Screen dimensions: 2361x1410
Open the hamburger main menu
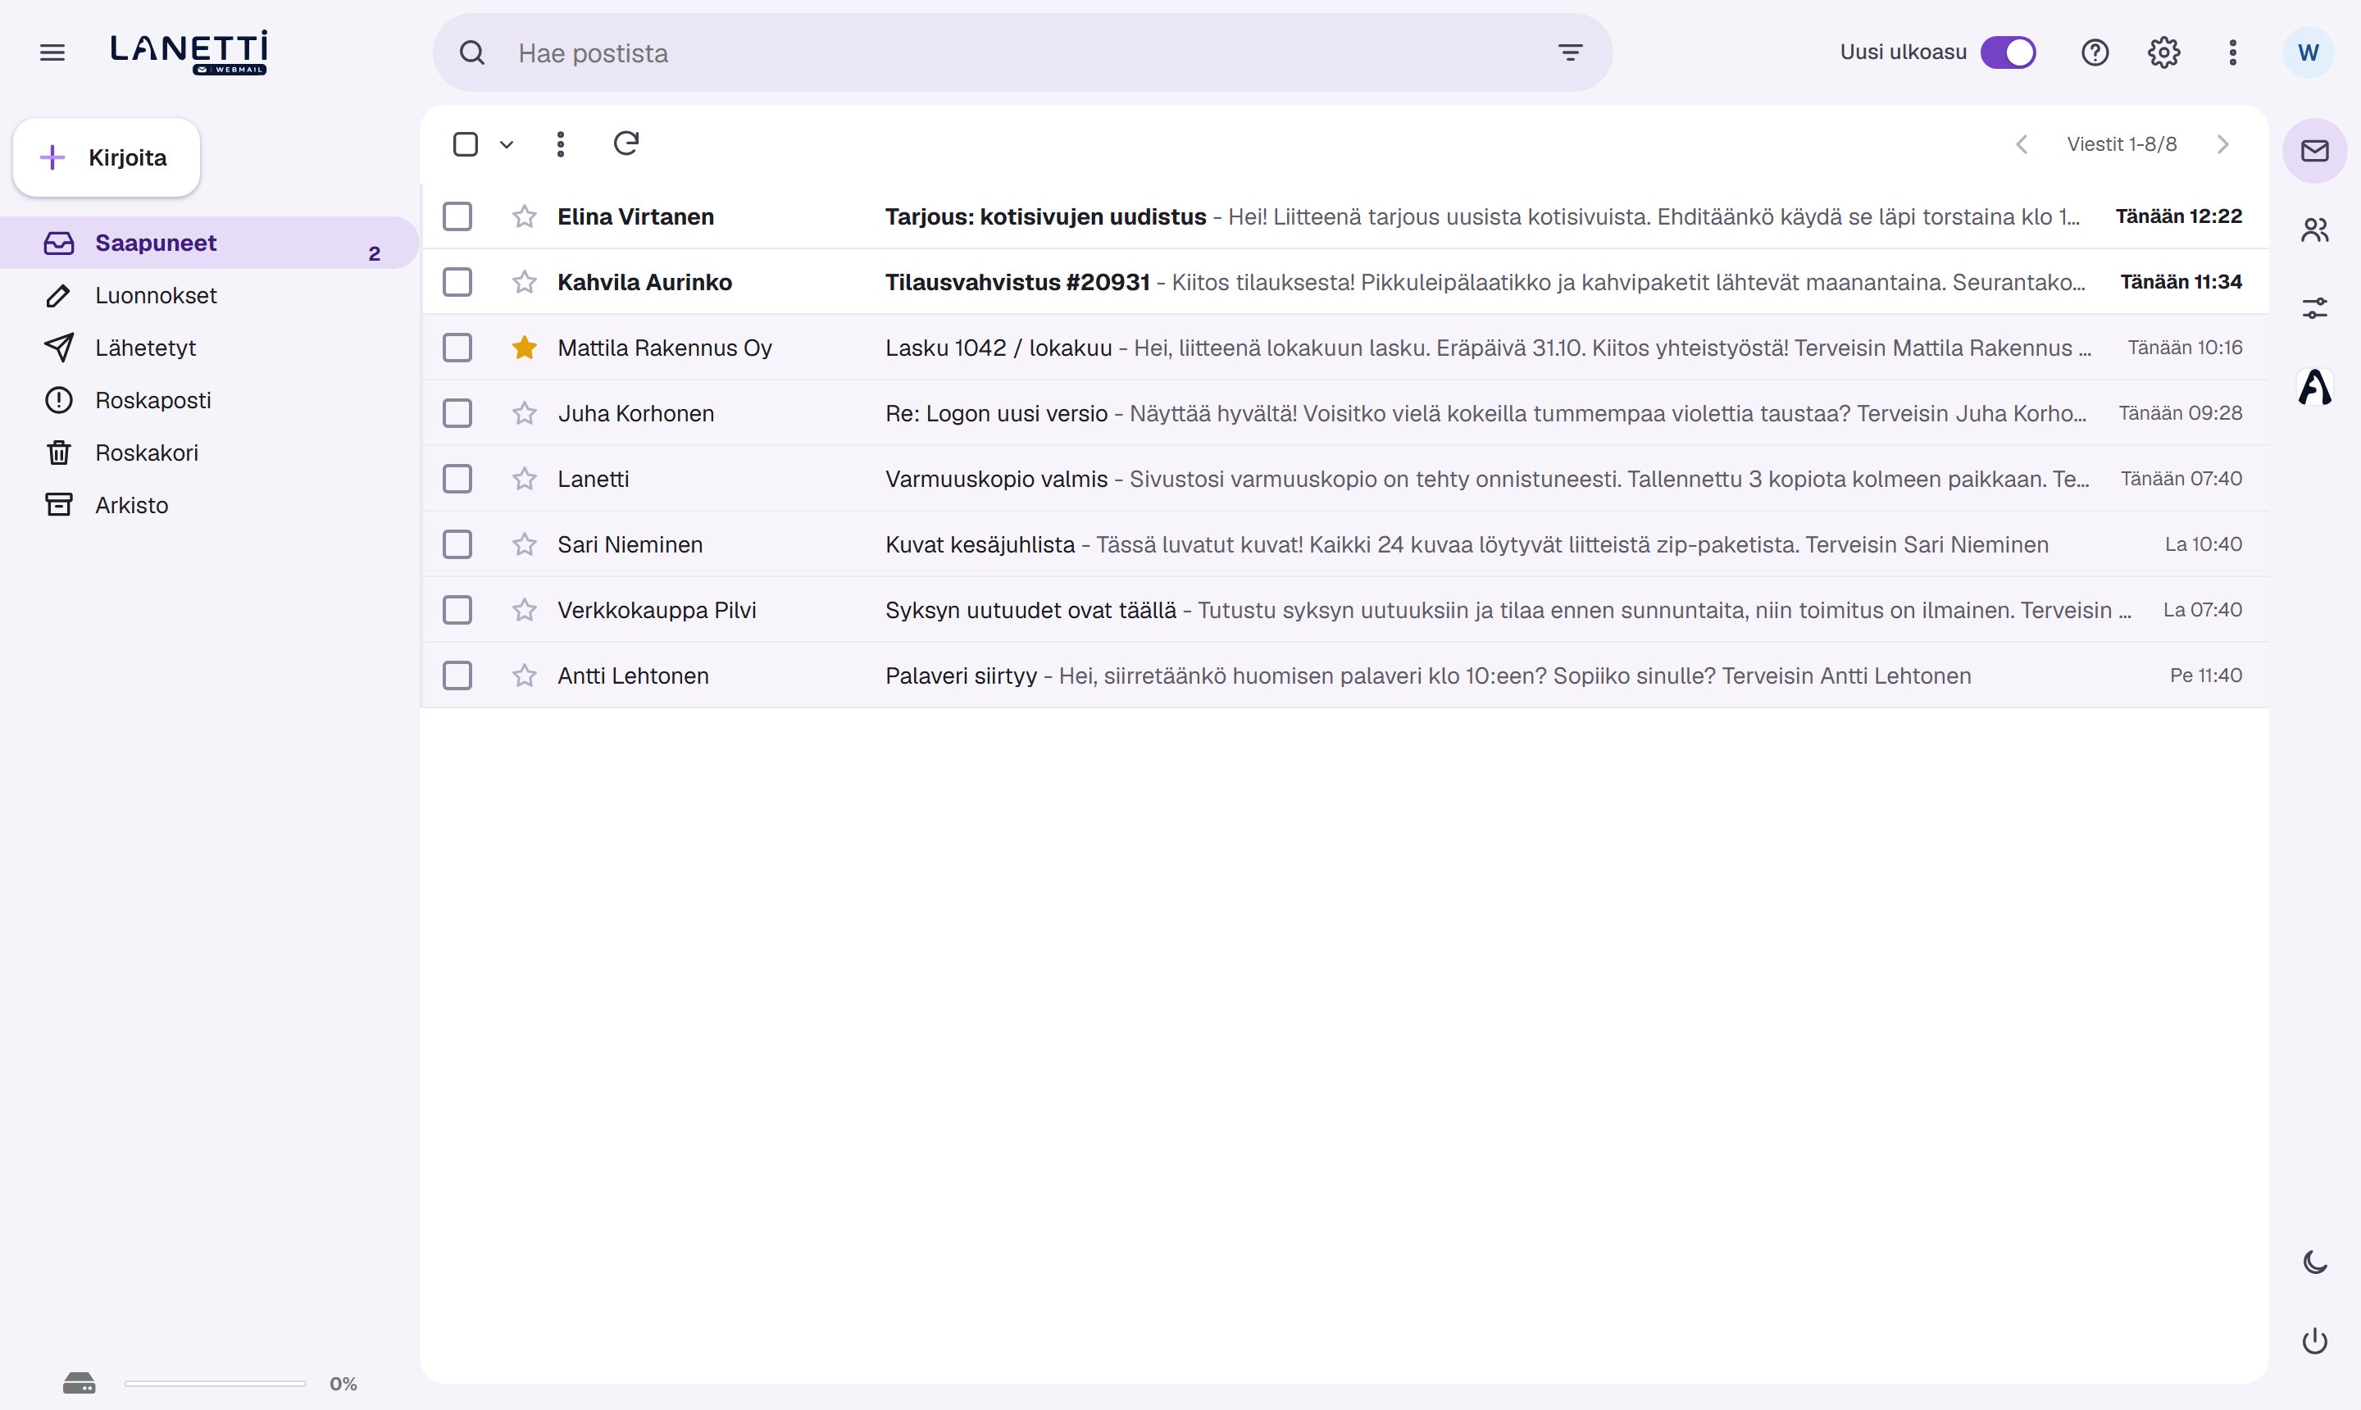click(52, 52)
